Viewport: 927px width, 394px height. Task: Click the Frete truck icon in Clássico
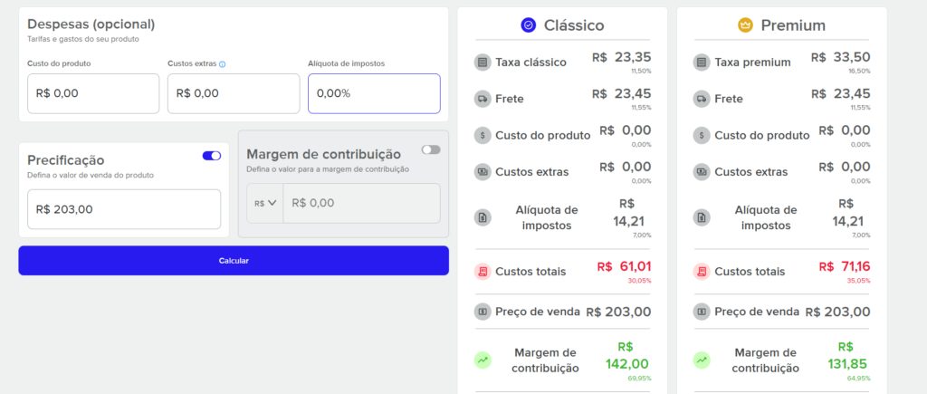(483, 99)
